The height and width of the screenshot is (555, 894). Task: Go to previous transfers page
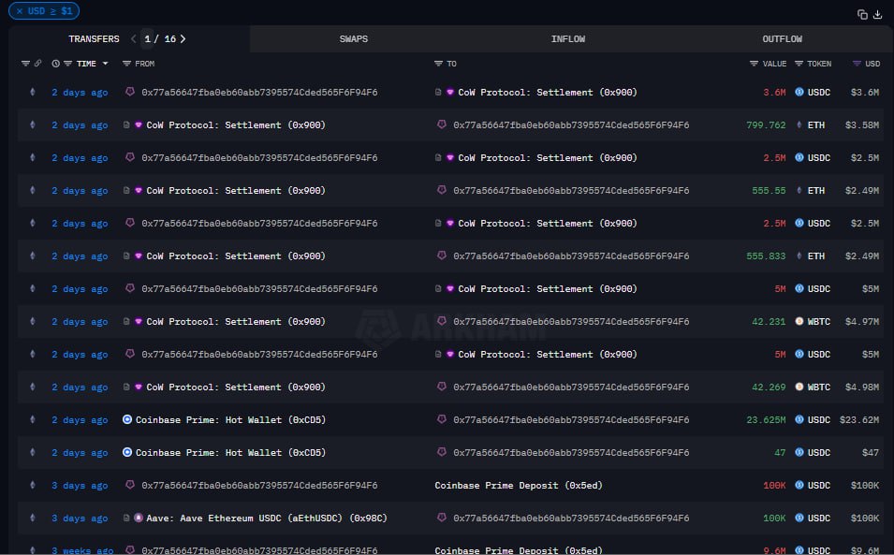click(x=134, y=38)
